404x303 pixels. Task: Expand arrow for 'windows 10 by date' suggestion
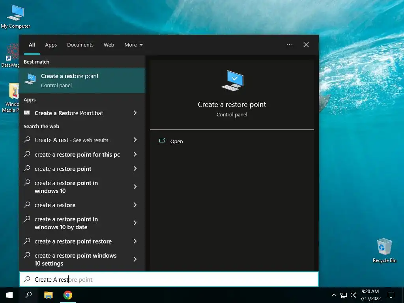(135, 223)
